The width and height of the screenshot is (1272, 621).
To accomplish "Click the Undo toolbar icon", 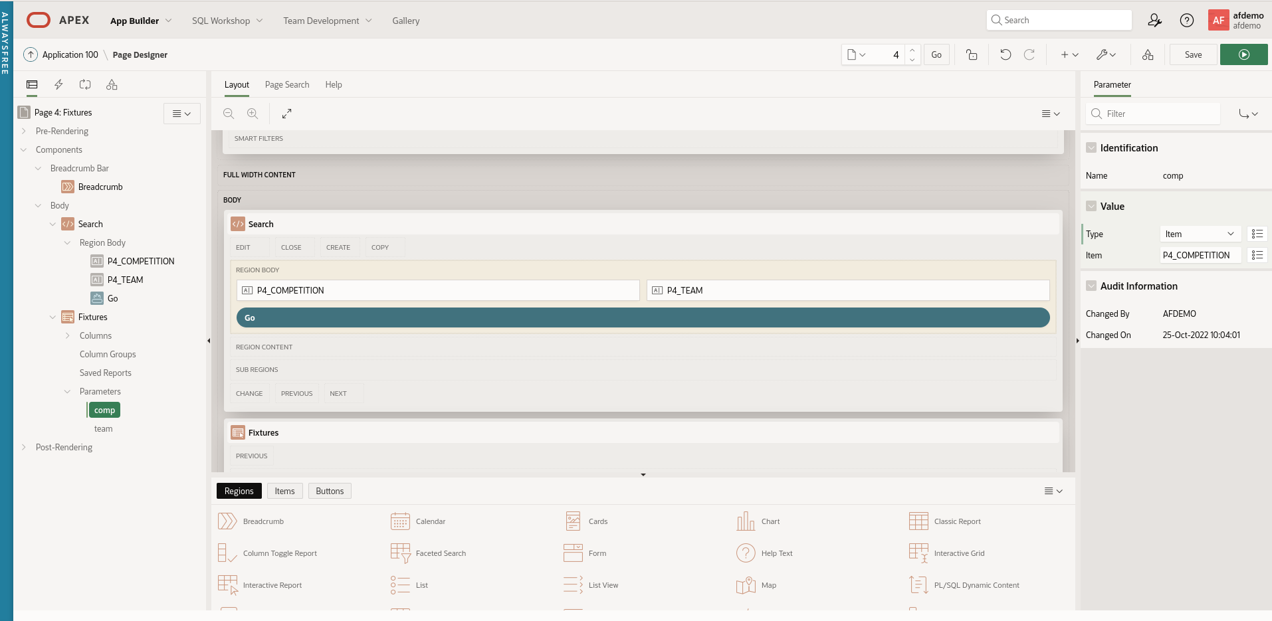I will point(1006,54).
